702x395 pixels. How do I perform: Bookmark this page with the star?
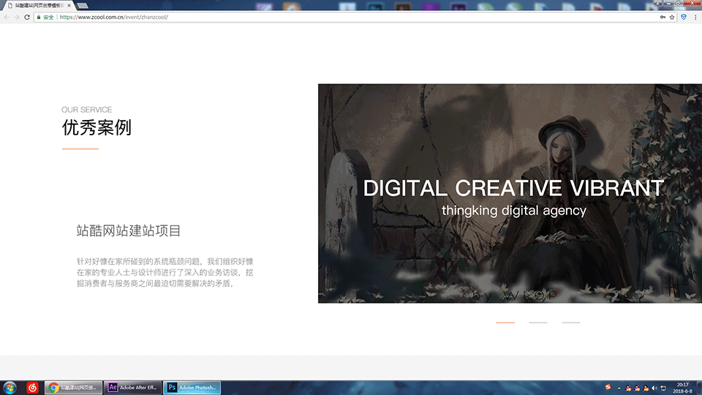click(x=672, y=17)
